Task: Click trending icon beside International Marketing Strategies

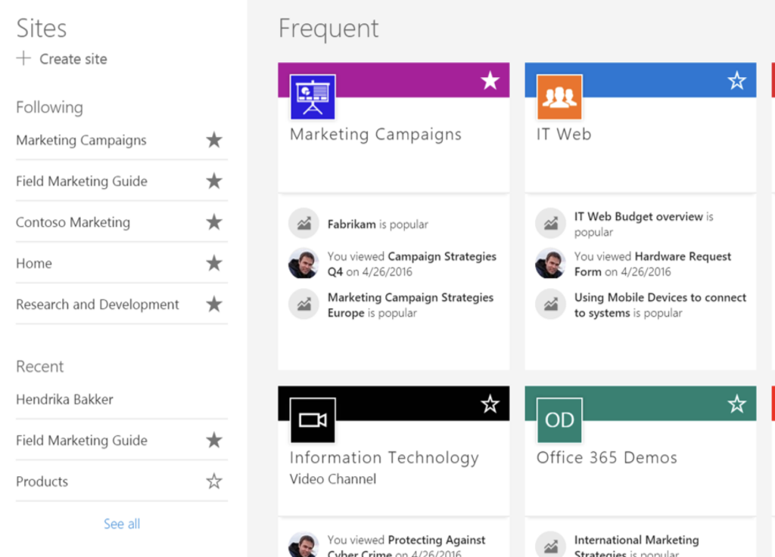Action: tap(550, 545)
